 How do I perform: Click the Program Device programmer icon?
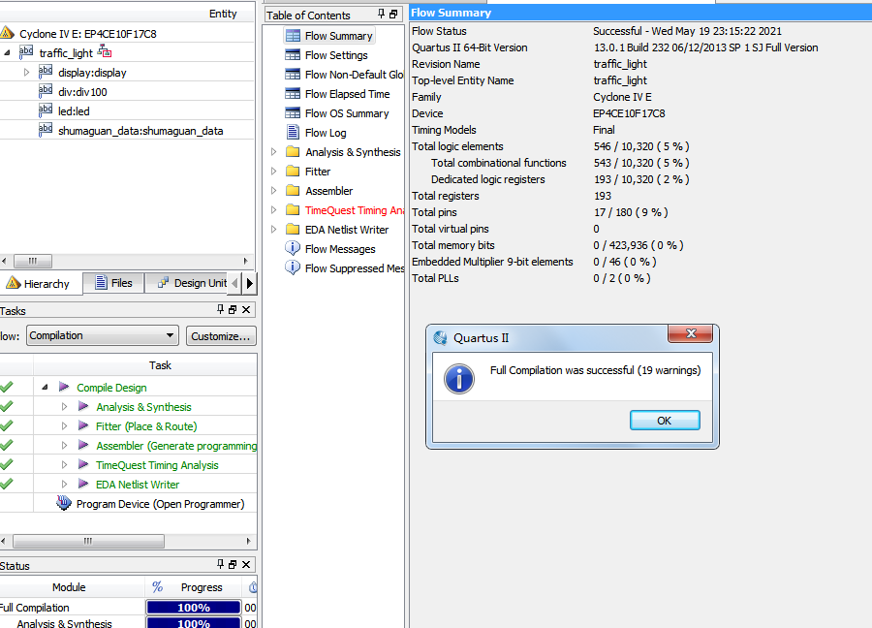pos(64,503)
